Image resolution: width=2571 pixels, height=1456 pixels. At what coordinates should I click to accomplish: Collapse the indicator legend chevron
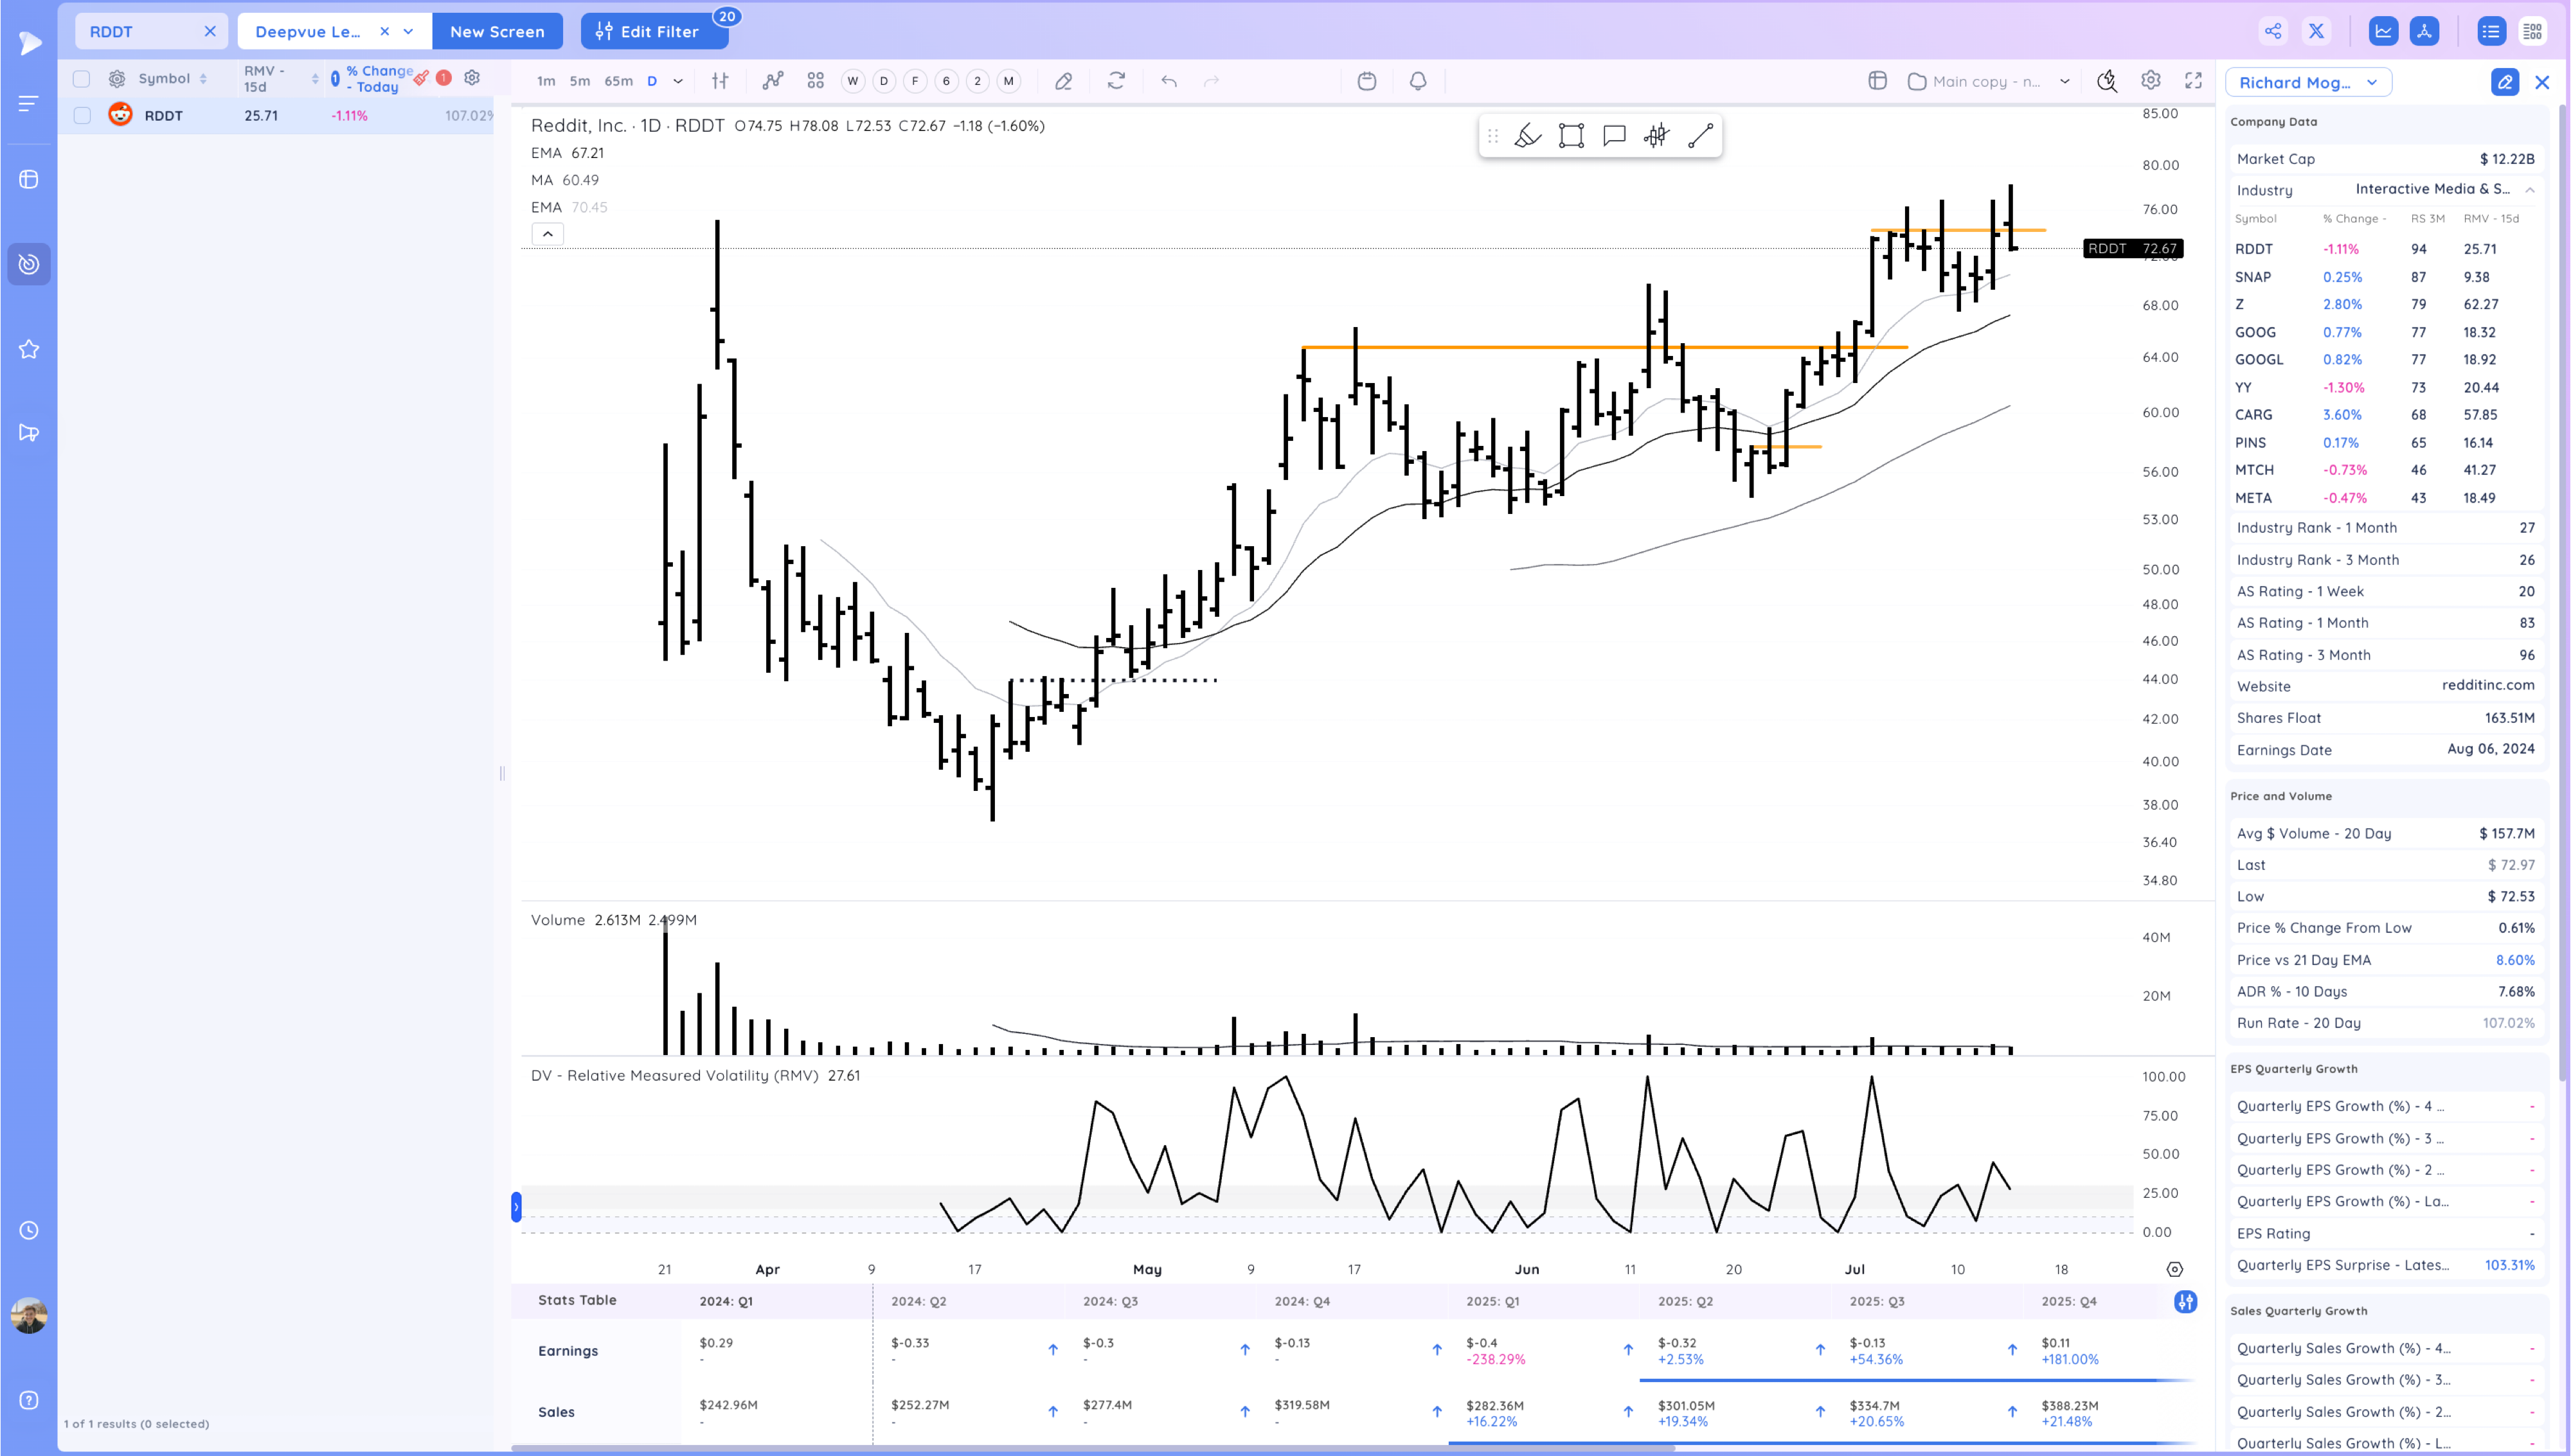[547, 234]
